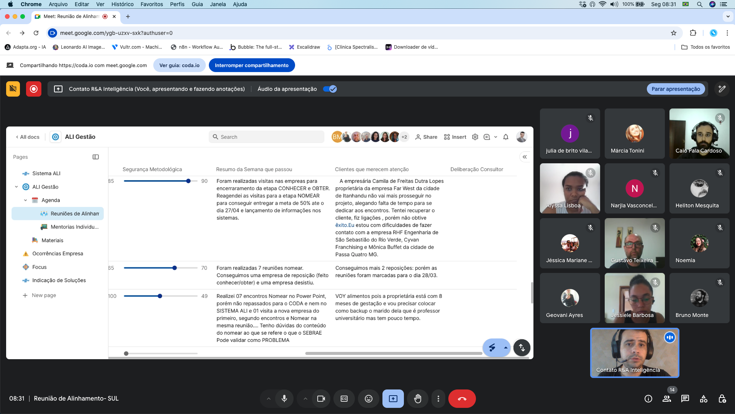Click Interromper compartilhamento button
This screenshot has width=735, height=414.
[252, 65]
